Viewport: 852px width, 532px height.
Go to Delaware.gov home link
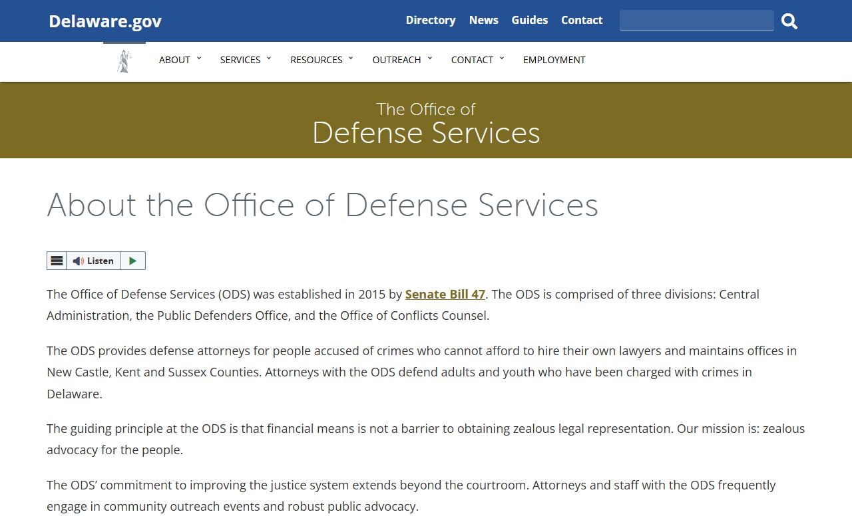coord(105,21)
